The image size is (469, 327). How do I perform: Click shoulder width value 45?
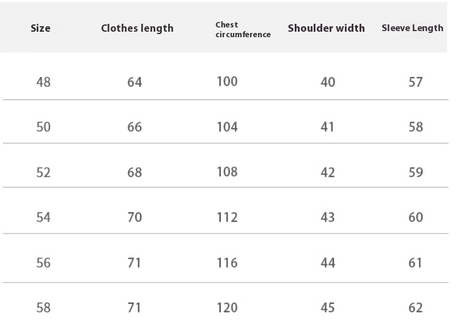pyautogui.click(x=328, y=307)
